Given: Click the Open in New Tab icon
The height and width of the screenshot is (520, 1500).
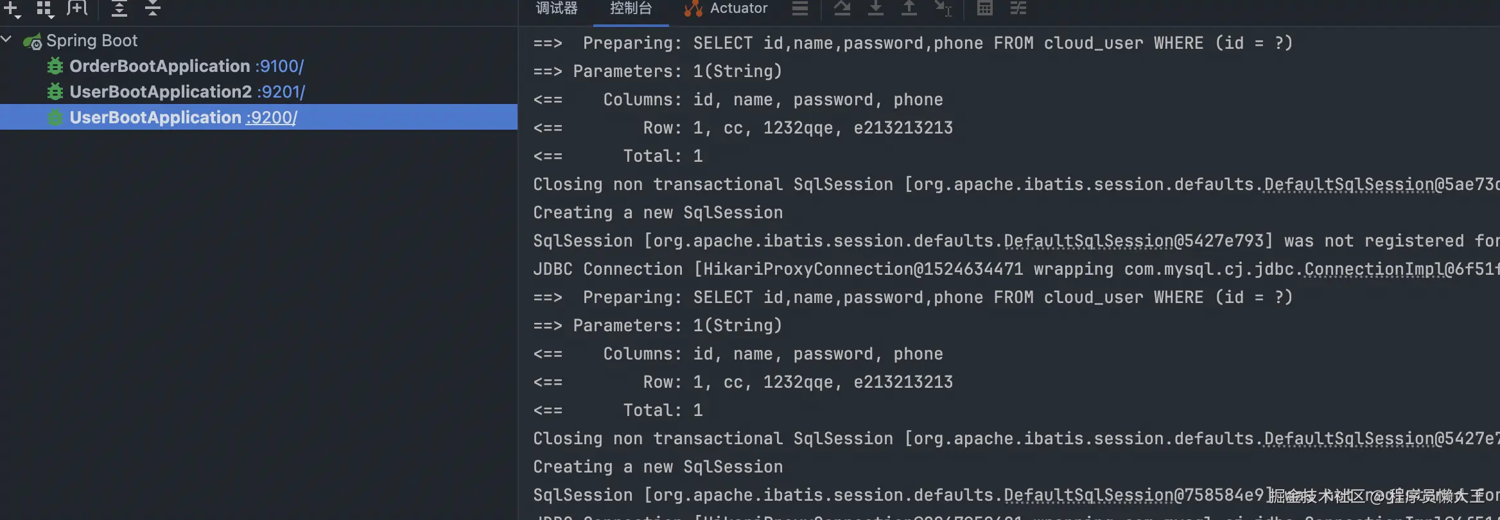Looking at the screenshot, I should click(x=77, y=8).
